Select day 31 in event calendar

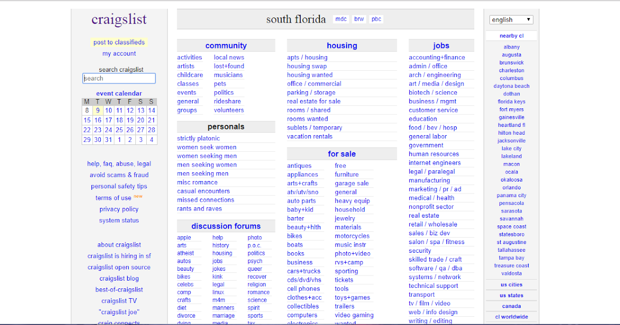coord(109,140)
